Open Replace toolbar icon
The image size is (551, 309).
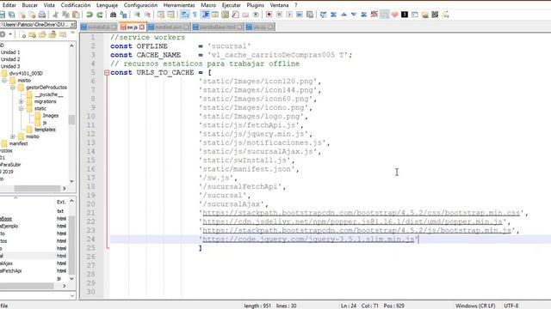(x=123, y=15)
